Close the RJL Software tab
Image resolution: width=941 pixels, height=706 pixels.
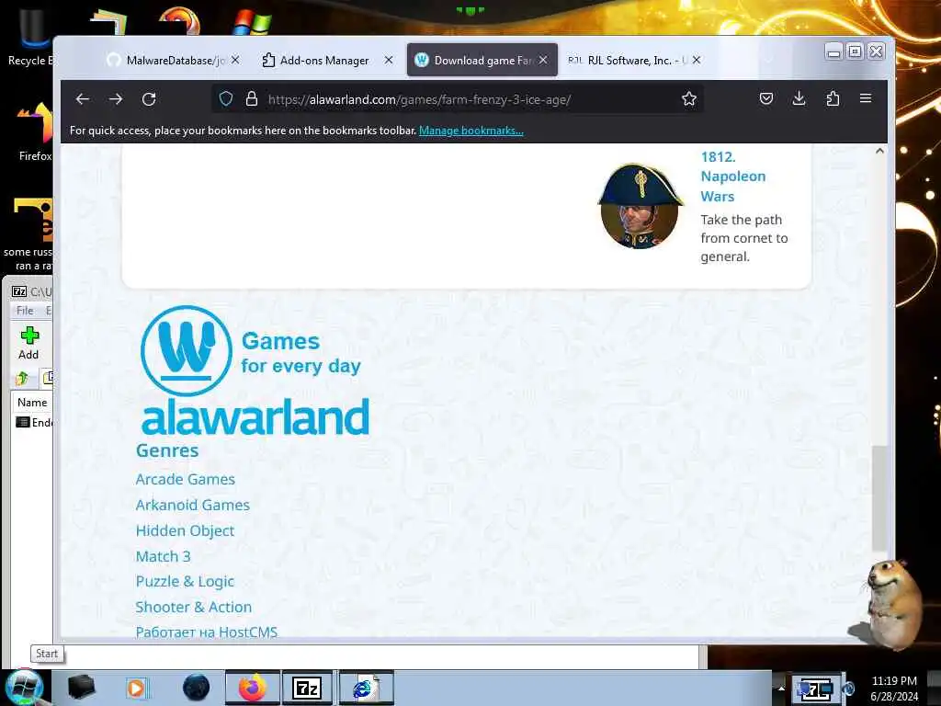[697, 60]
